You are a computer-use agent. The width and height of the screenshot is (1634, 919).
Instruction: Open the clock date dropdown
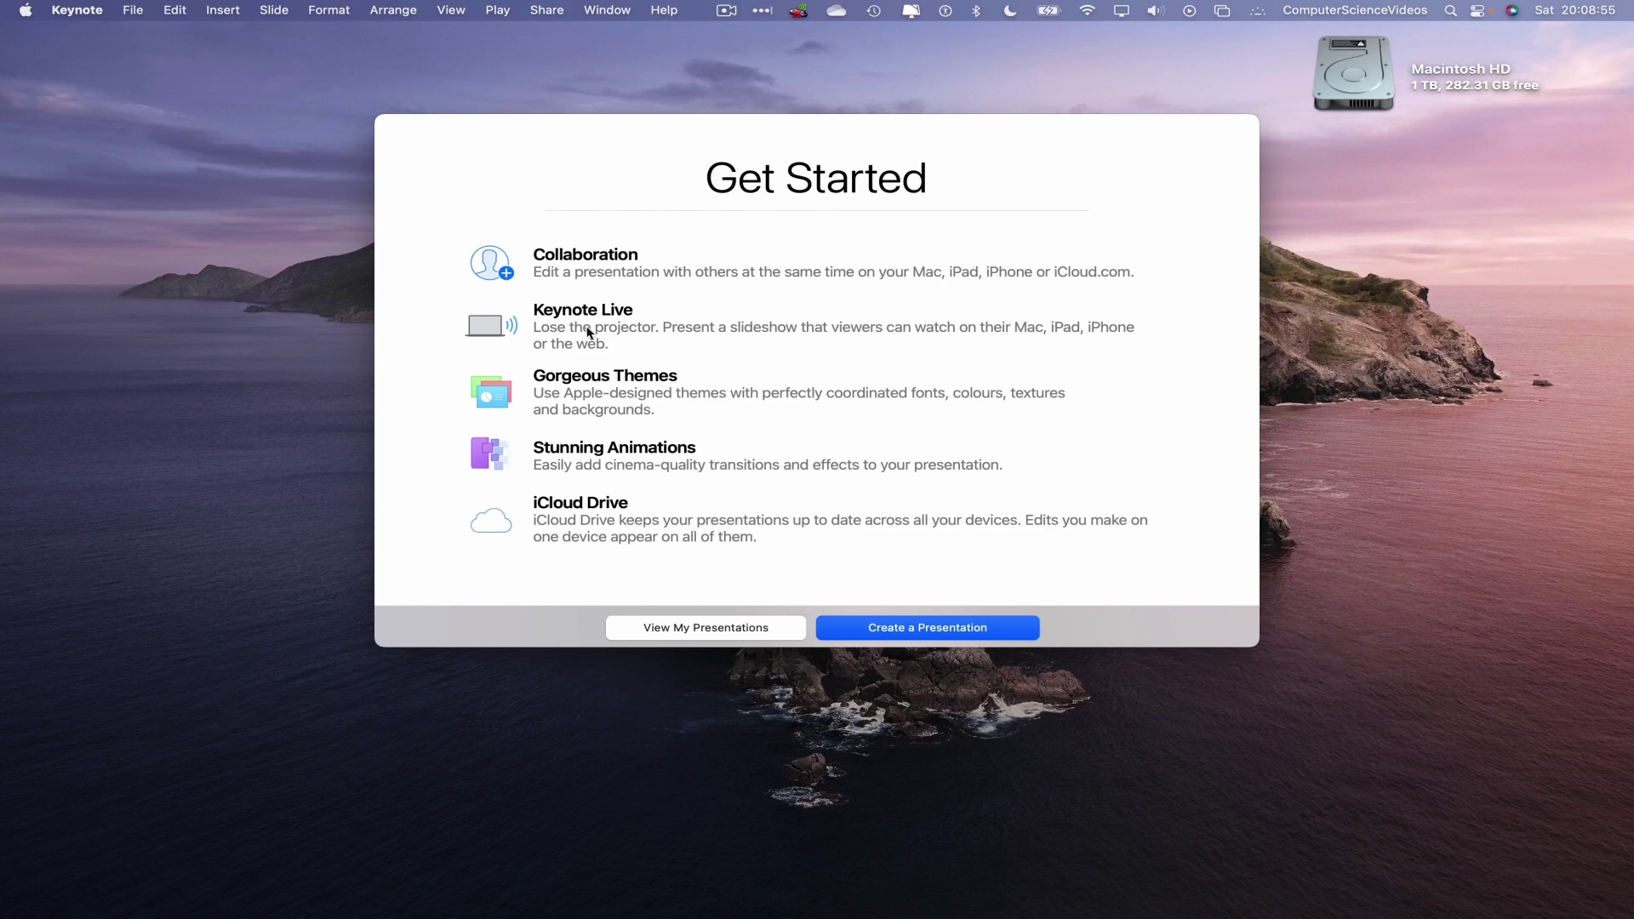[x=1576, y=10]
